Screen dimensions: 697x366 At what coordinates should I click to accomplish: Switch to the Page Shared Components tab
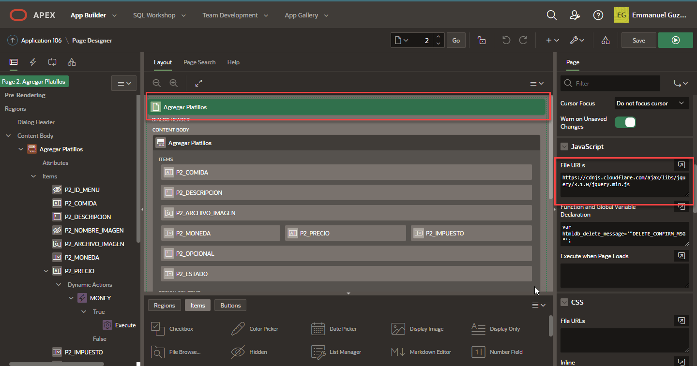(72, 62)
